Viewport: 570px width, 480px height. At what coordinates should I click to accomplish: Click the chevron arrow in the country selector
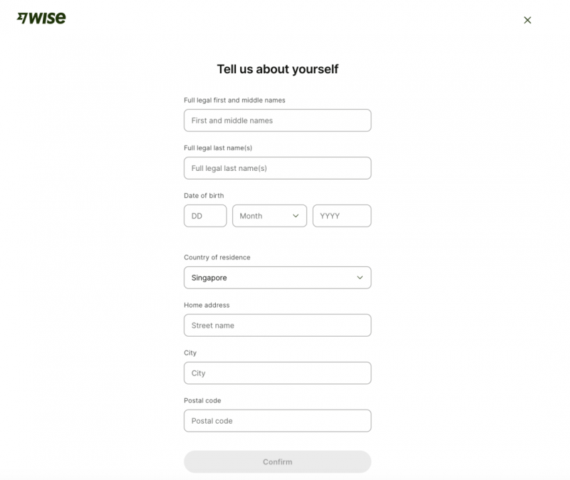360,278
